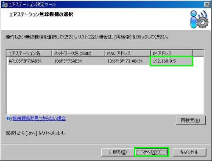Click the 再検索(R) button
This screenshot has height=161, width=212.
[190, 120]
